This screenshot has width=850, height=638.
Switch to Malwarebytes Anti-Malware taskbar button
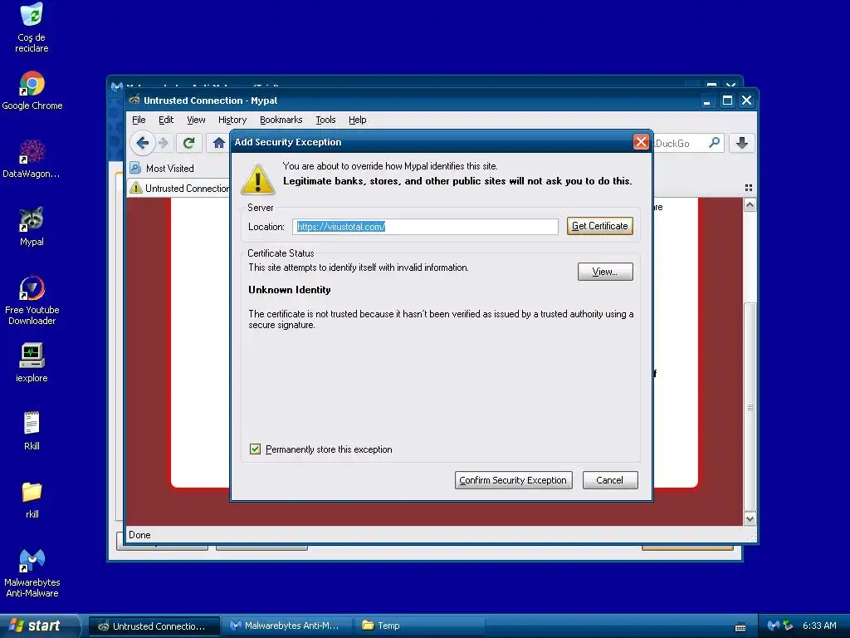click(x=286, y=626)
